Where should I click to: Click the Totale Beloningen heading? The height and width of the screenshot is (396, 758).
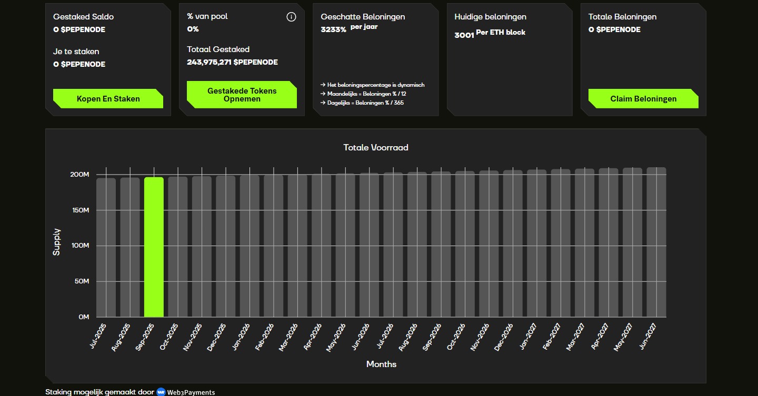623,17
